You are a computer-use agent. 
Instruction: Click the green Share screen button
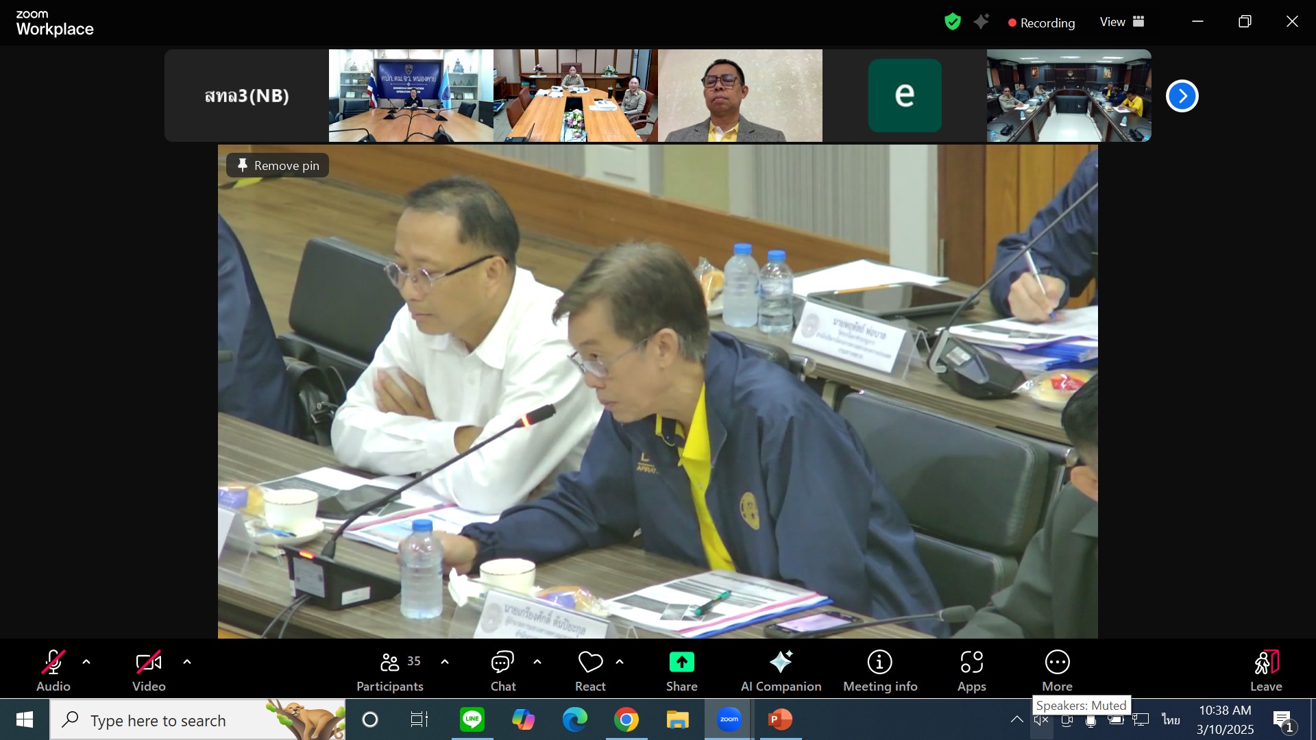coord(681,670)
